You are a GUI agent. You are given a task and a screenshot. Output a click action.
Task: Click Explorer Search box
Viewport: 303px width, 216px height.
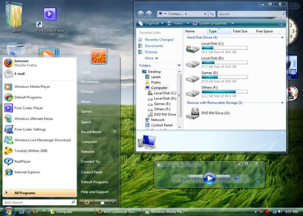[252, 14]
